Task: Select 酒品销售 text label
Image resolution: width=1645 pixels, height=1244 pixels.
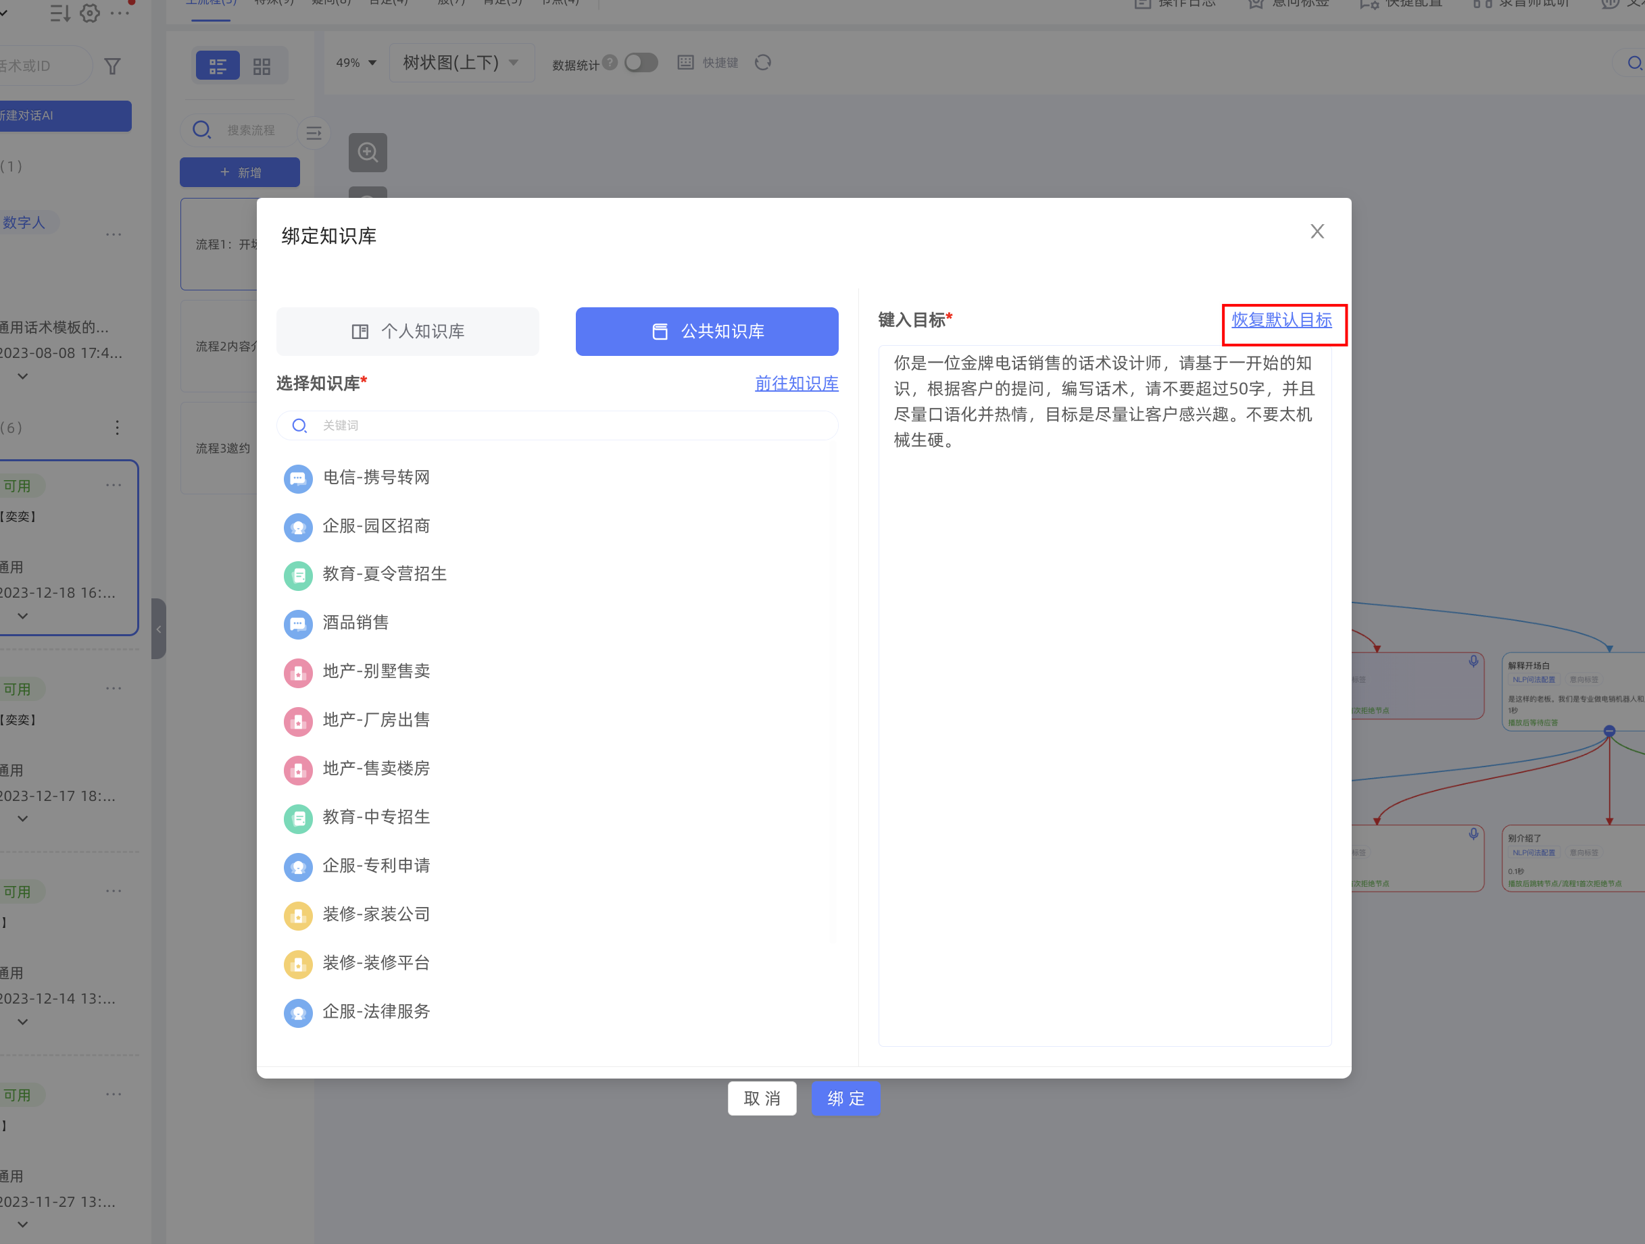Action: [x=355, y=623]
